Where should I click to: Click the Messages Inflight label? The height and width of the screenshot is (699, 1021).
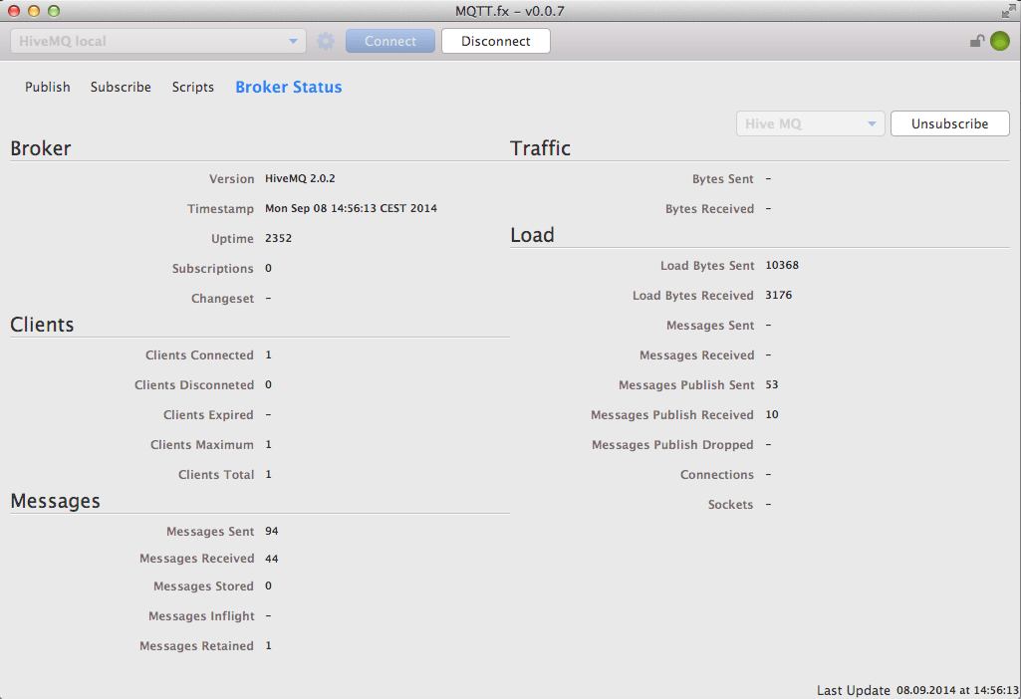coord(201,615)
